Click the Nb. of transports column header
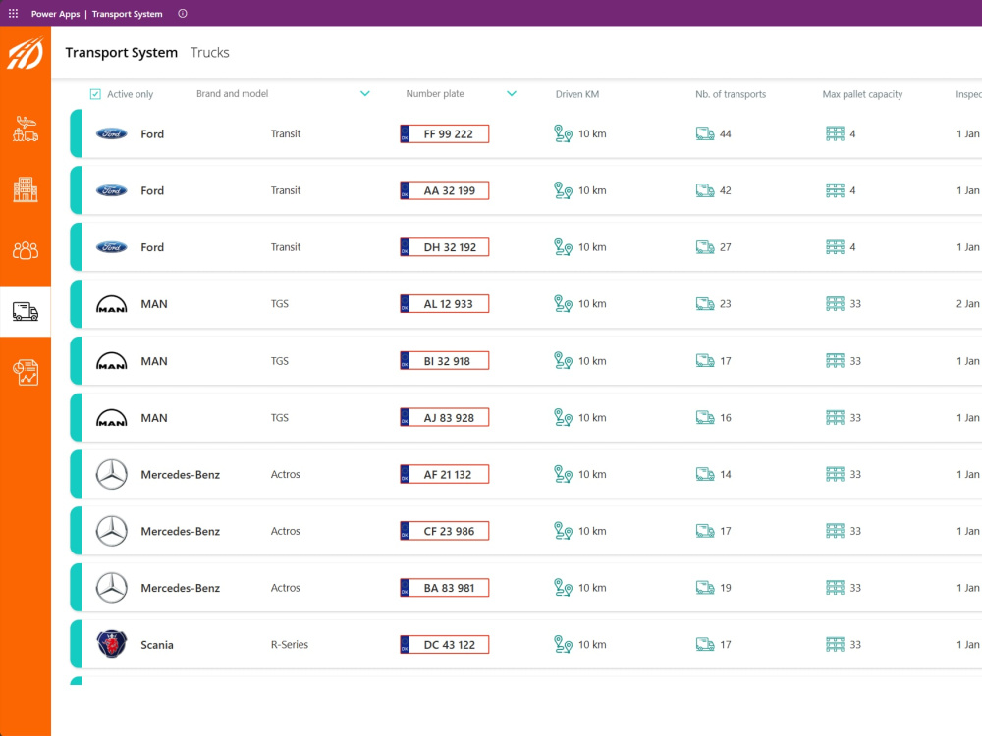This screenshot has height=736, width=982. 731,94
